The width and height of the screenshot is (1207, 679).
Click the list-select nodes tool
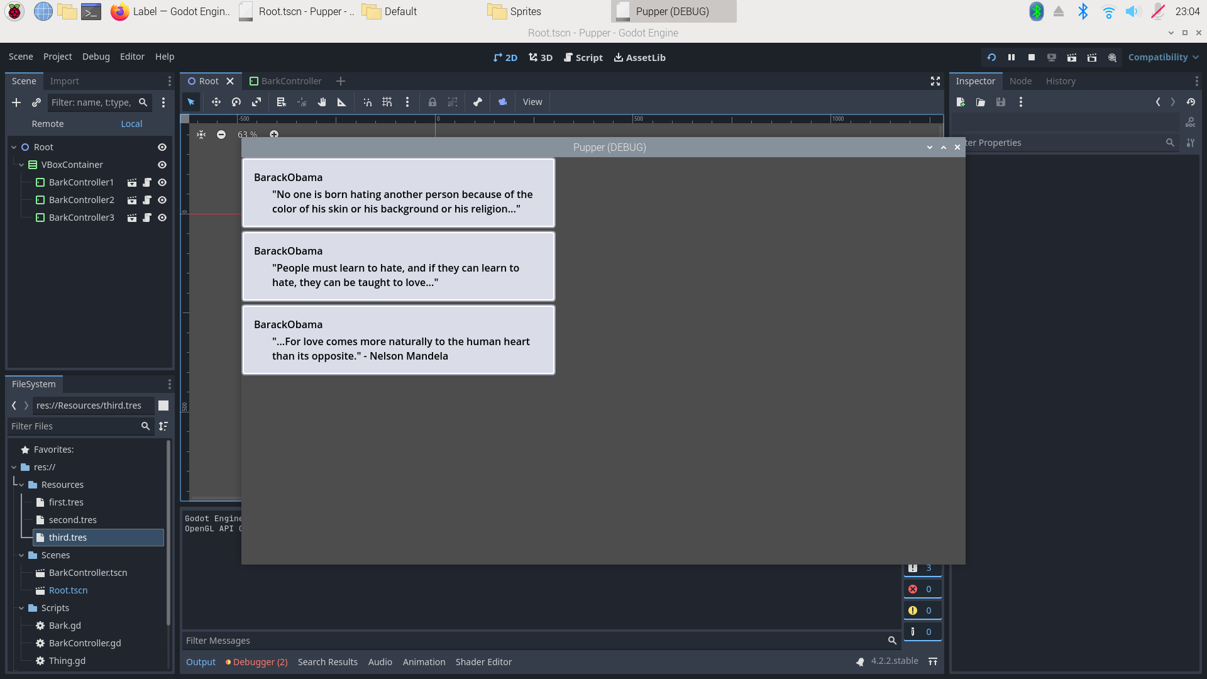click(282, 102)
